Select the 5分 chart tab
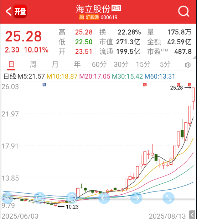197x219 pixels. (165, 64)
